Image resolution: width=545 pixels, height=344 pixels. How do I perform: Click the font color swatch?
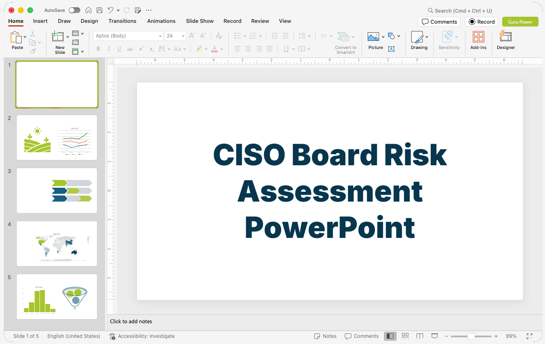[x=214, y=49]
